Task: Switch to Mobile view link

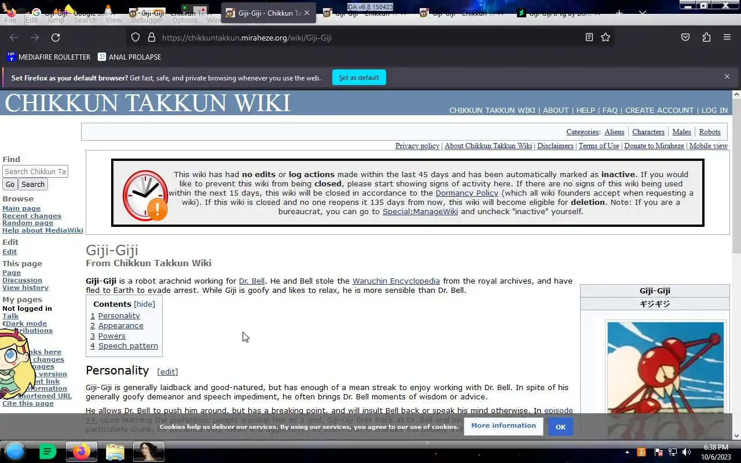Action: point(709,146)
